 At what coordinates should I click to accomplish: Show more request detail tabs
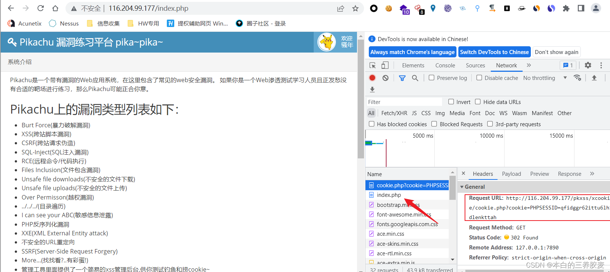pyautogui.click(x=592, y=174)
